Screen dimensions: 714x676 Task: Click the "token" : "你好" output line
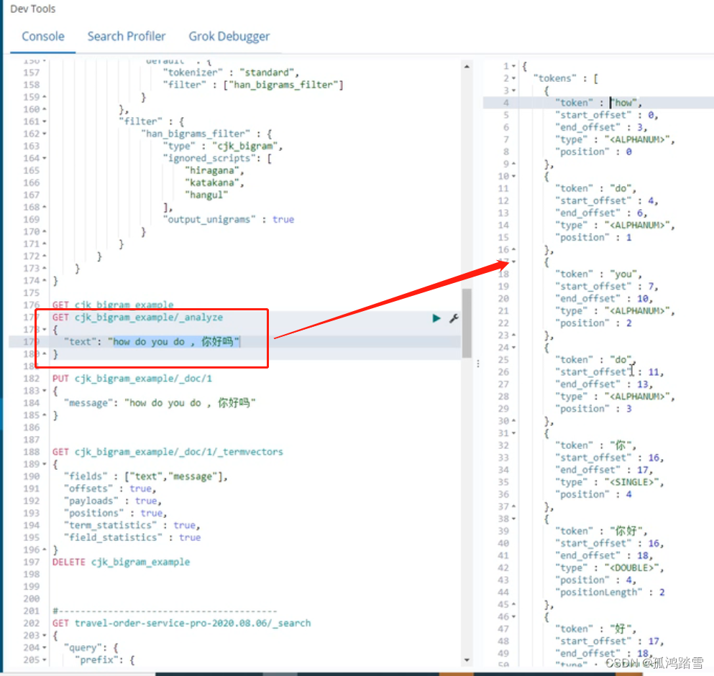[601, 531]
